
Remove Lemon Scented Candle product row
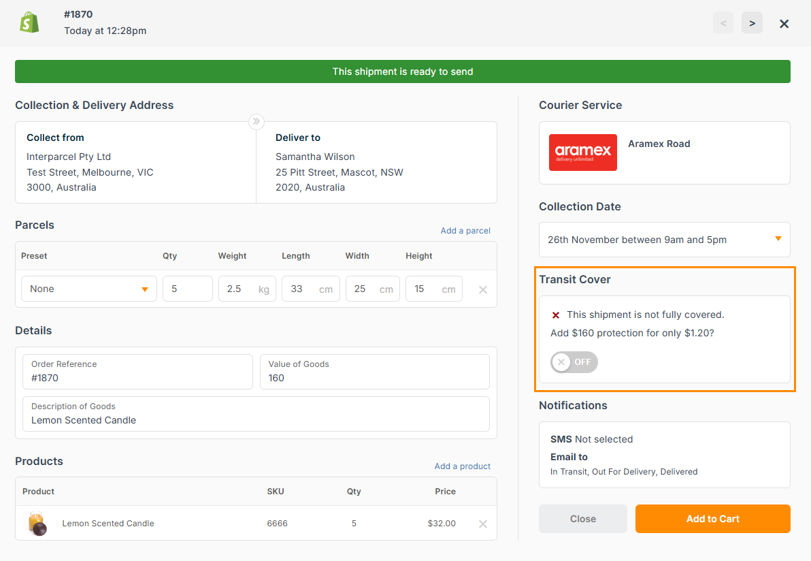(483, 524)
